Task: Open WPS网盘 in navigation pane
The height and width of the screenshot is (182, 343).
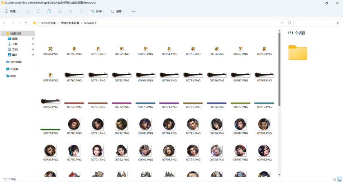Action: pyautogui.click(x=16, y=62)
